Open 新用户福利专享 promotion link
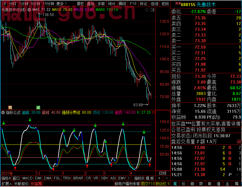 click(127, 184)
